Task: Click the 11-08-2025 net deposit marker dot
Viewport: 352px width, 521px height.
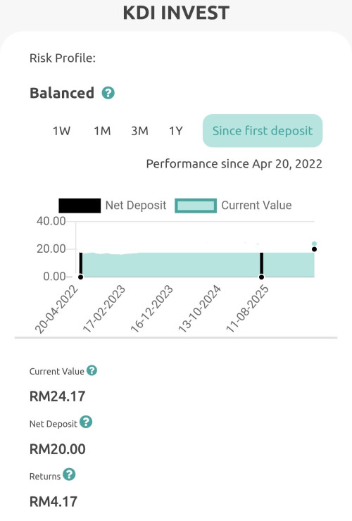Action: click(262, 277)
